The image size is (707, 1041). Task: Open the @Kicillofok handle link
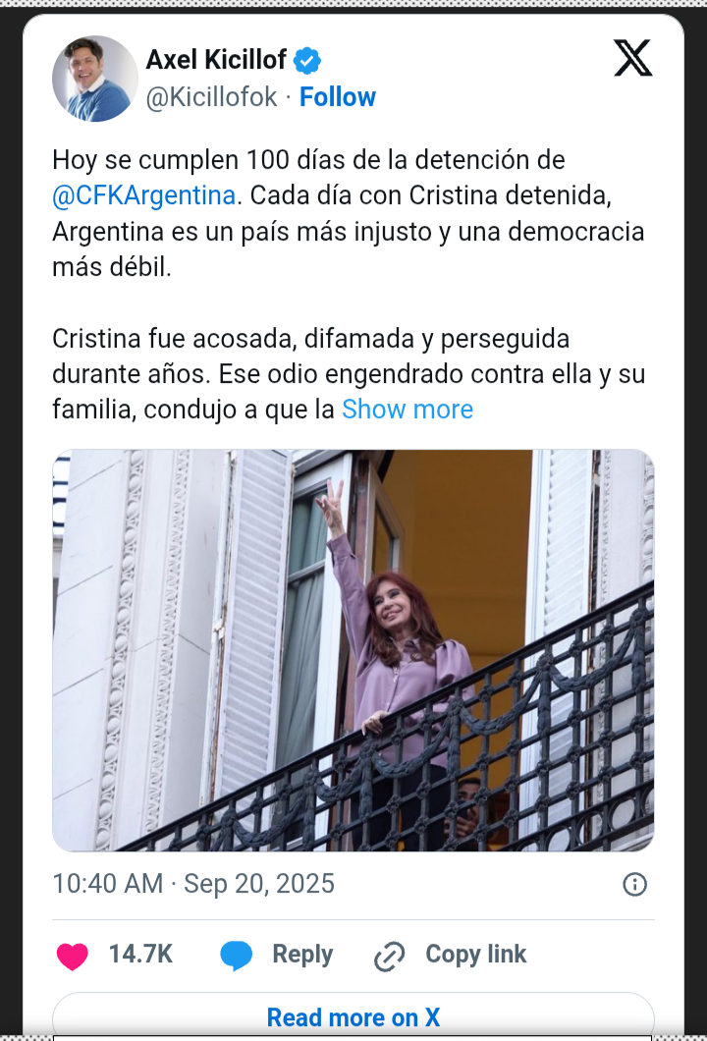click(211, 97)
